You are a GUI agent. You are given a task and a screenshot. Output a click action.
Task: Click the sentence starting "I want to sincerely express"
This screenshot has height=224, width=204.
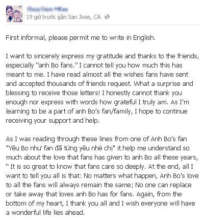pos(103,56)
